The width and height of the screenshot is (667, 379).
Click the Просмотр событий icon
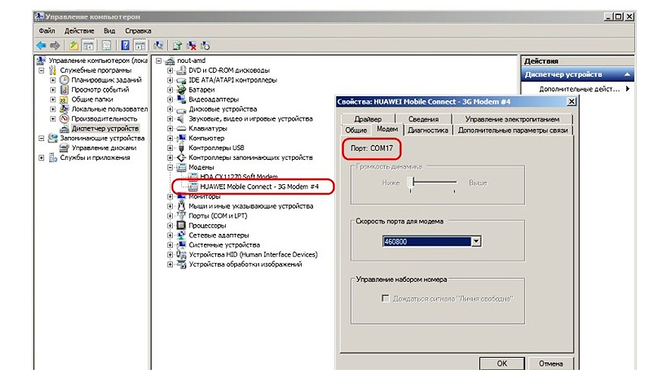[64, 89]
